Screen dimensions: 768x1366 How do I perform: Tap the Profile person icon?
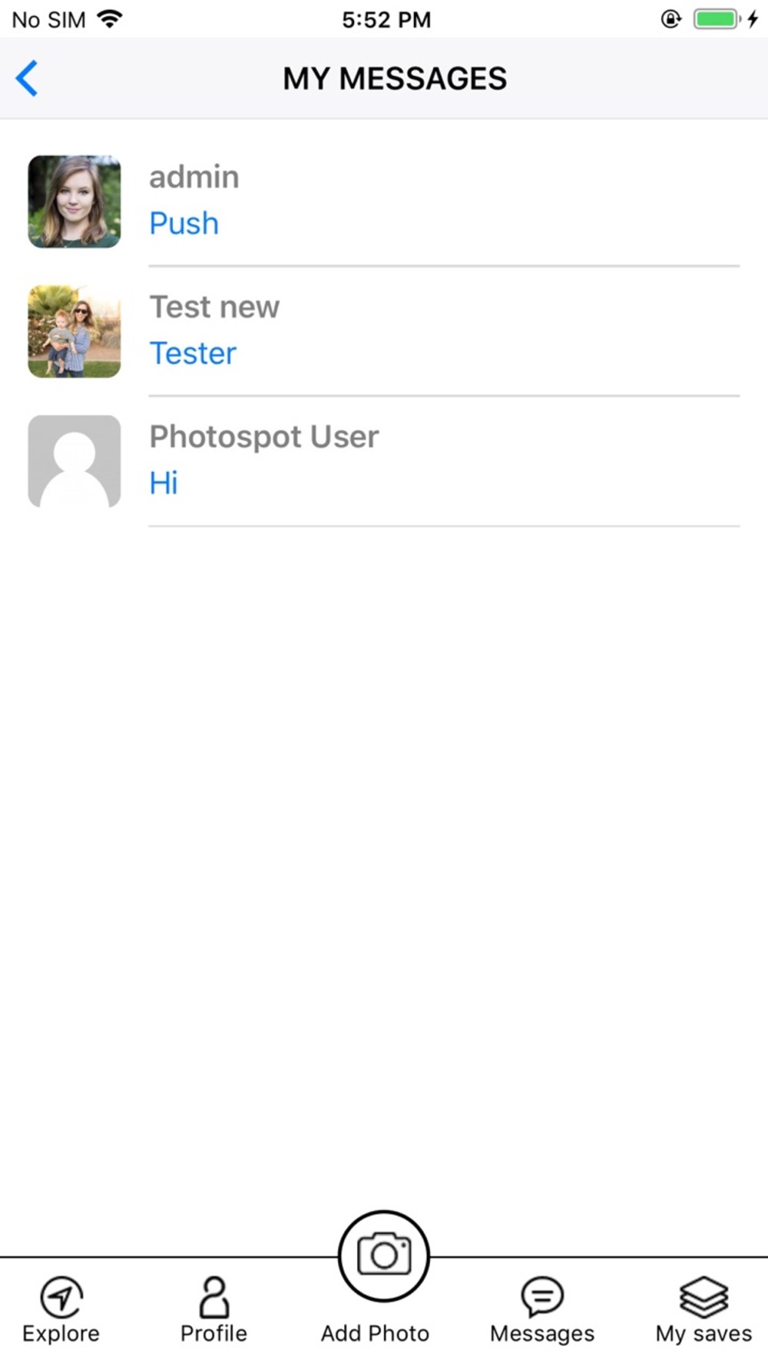click(214, 1297)
